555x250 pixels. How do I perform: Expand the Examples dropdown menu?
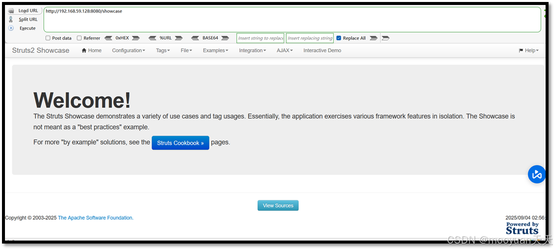click(215, 50)
